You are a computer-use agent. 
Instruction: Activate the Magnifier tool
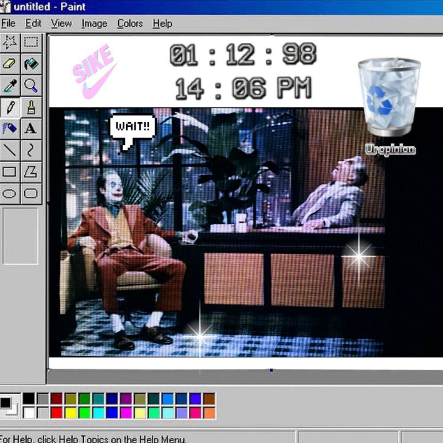click(31, 85)
